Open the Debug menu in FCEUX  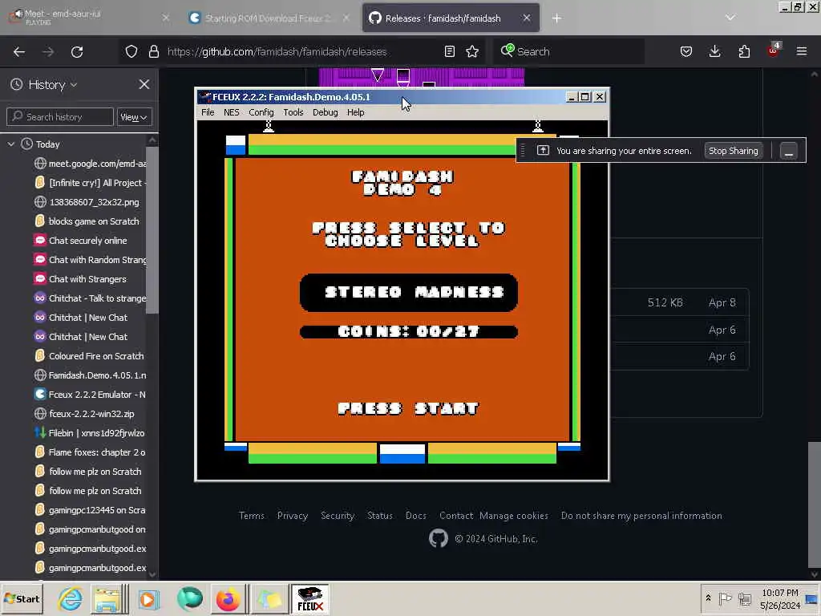[x=326, y=112]
